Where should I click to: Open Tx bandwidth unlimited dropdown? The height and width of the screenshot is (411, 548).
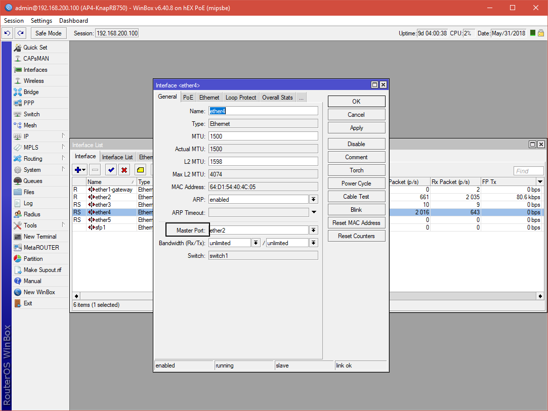point(314,243)
